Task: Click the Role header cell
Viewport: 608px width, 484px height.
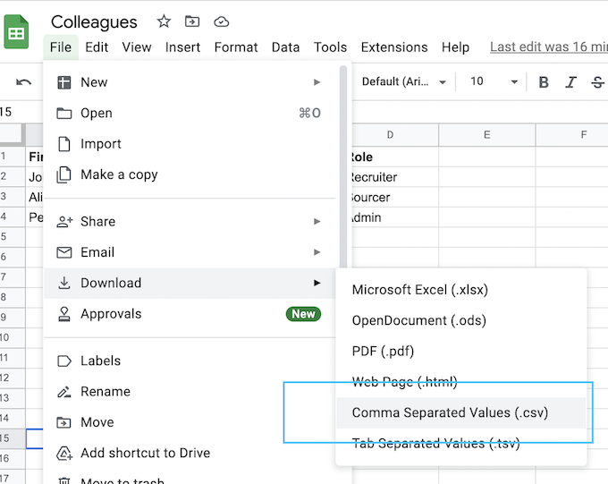Action: 394,157
